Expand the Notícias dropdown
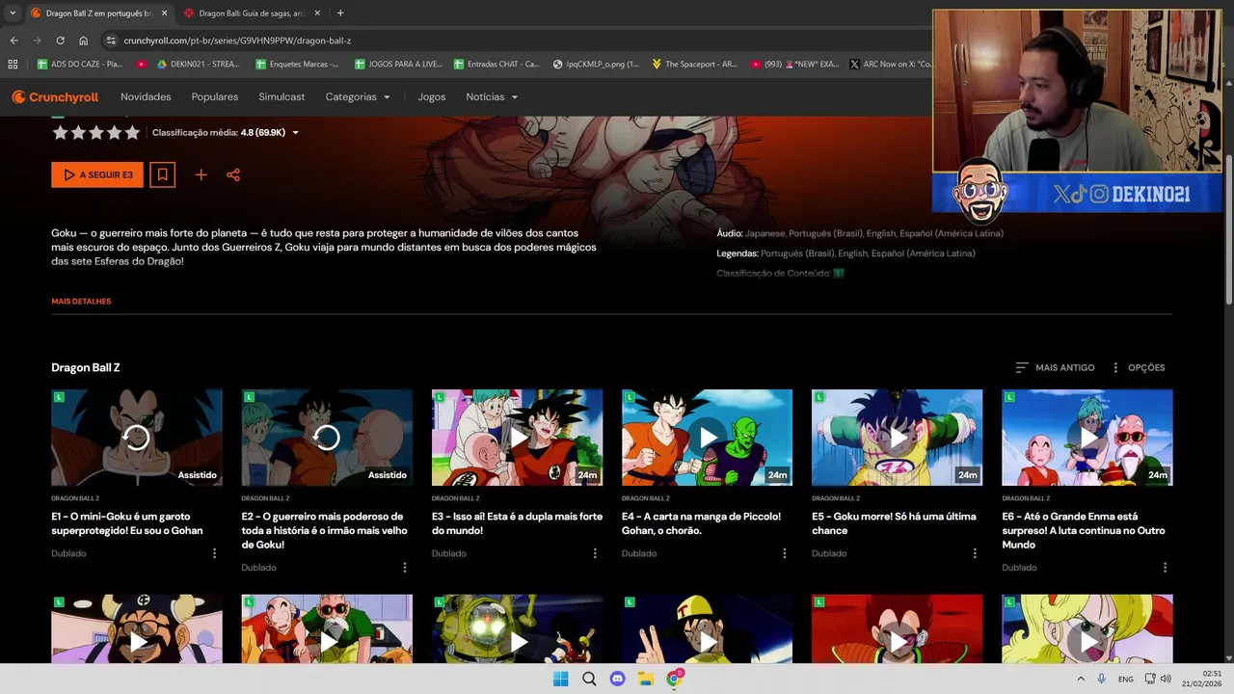This screenshot has width=1234, height=694. (492, 97)
